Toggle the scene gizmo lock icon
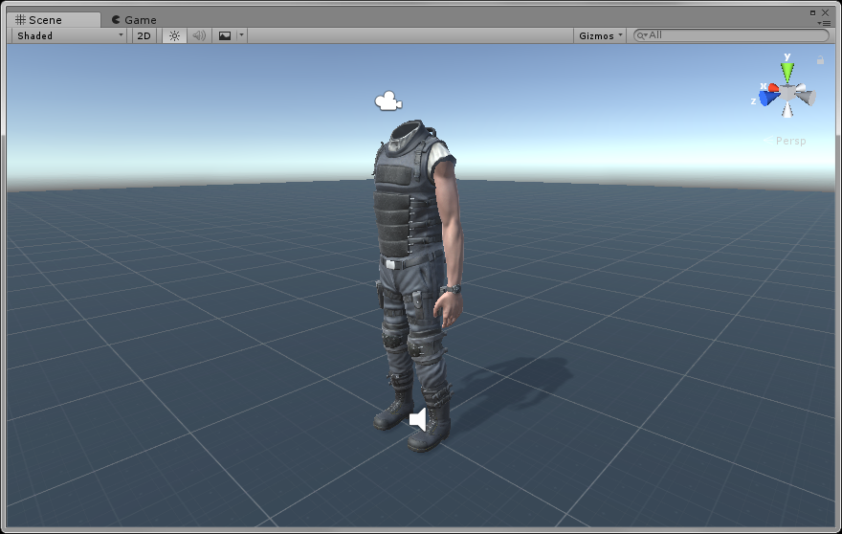This screenshot has width=842, height=534. coord(820,60)
